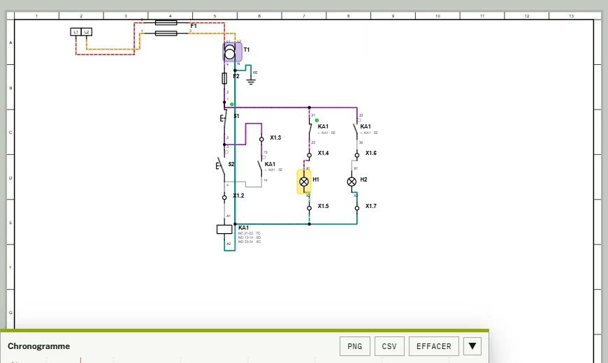Clear the chronogram with EFFACER

click(434, 346)
